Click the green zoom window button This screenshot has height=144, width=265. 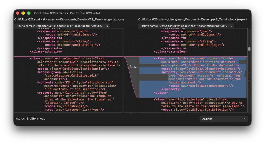(29, 13)
